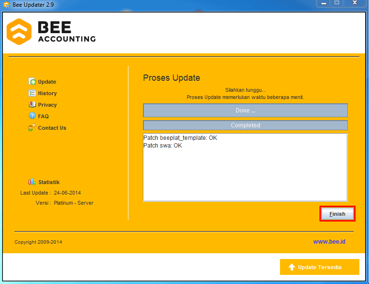Open the History menu label

coord(47,93)
